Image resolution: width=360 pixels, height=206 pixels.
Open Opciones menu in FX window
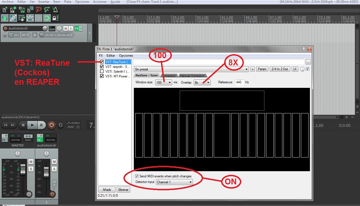(126, 56)
